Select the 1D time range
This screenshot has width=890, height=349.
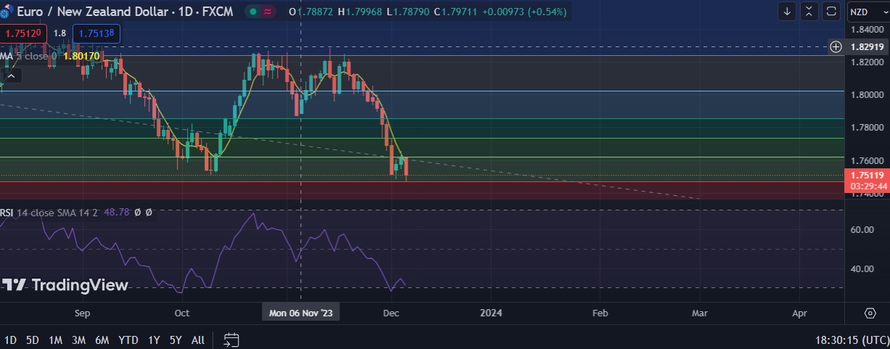tap(10, 339)
